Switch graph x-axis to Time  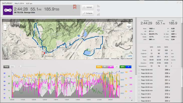[x=7, y=67]
